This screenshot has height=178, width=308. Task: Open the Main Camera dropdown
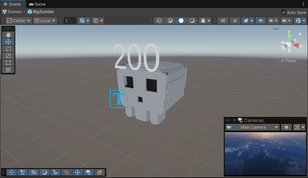(253, 127)
